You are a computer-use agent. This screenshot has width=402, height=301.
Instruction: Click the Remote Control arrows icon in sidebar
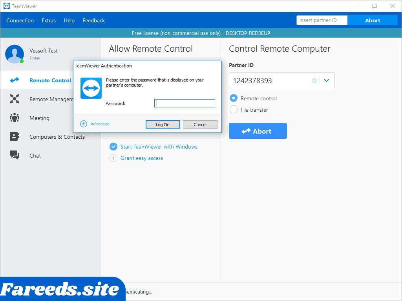coord(15,80)
